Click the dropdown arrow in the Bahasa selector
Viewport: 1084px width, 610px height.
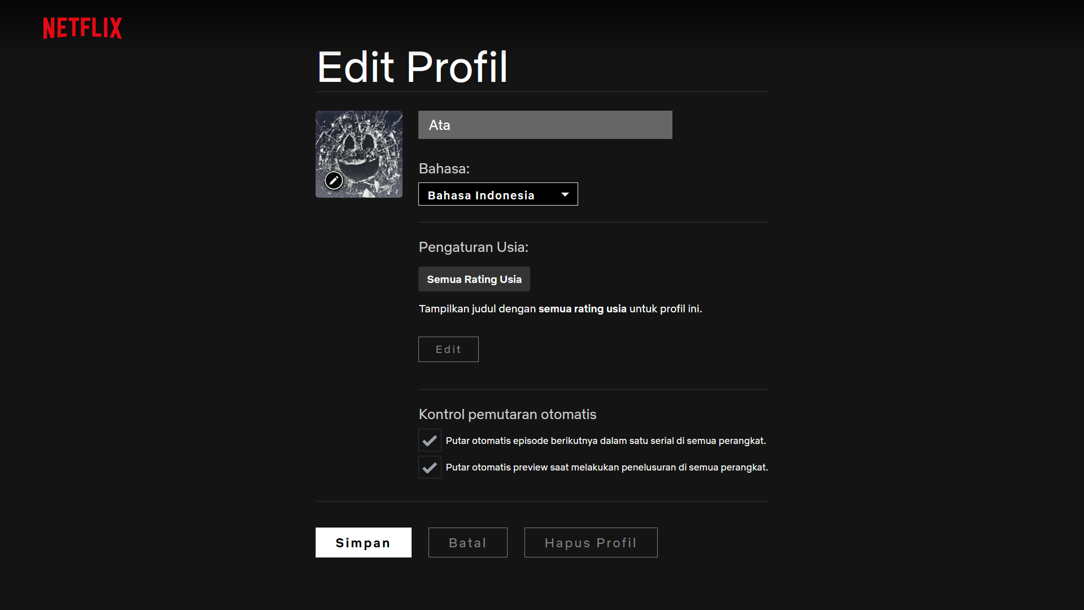click(x=565, y=194)
